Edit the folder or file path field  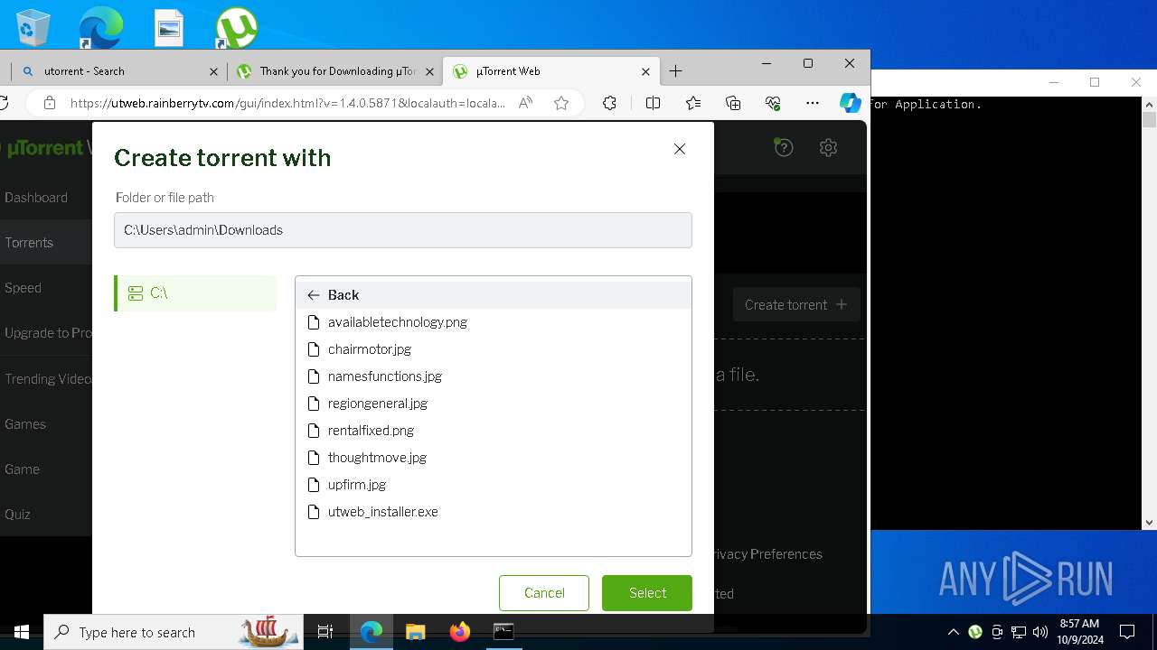tap(403, 230)
